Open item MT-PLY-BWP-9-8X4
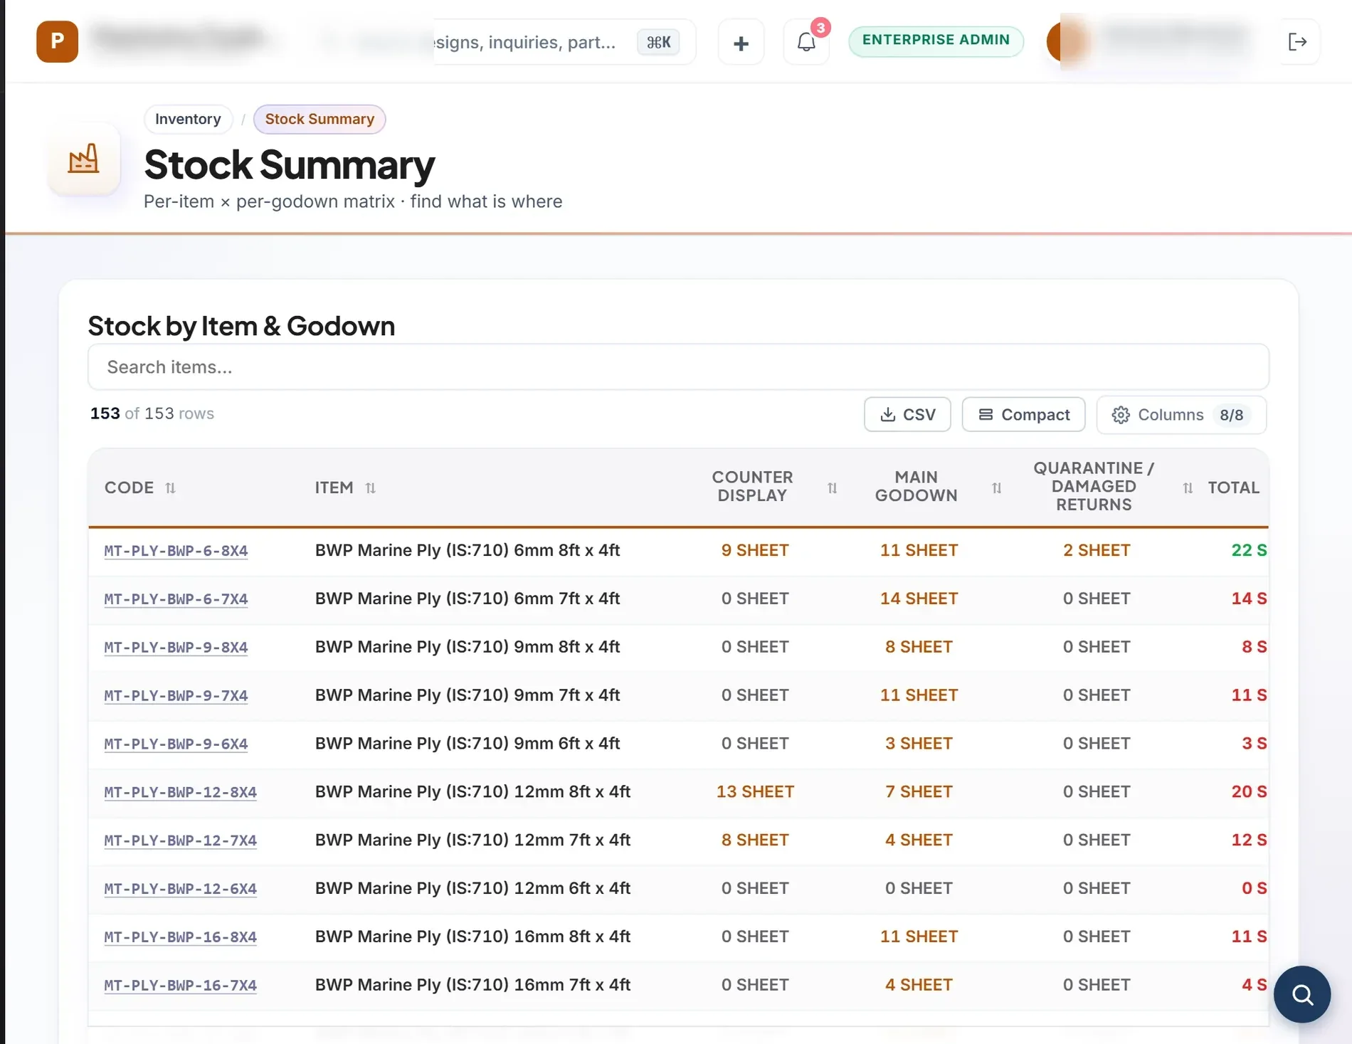The image size is (1352, 1044). click(x=176, y=648)
